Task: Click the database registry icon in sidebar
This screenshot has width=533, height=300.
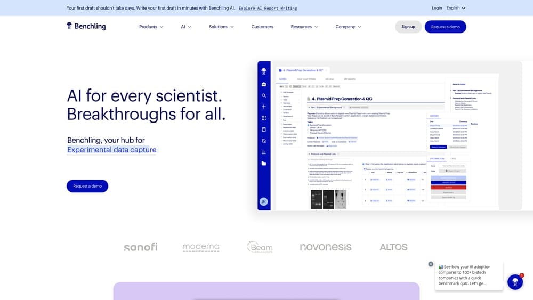Action: 264,129
